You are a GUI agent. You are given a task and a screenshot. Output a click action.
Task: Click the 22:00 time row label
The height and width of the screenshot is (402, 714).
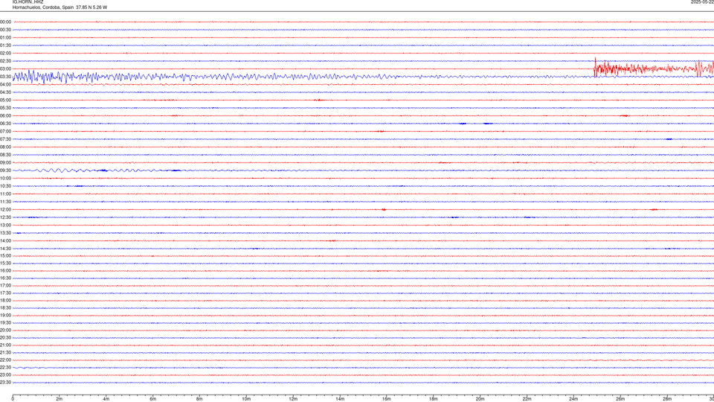pyautogui.click(x=5, y=360)
